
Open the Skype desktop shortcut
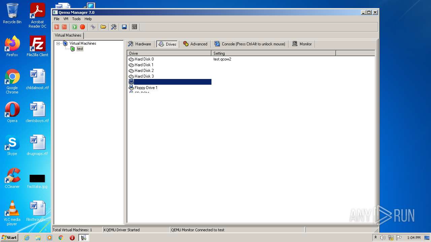(x=12, y=145)
